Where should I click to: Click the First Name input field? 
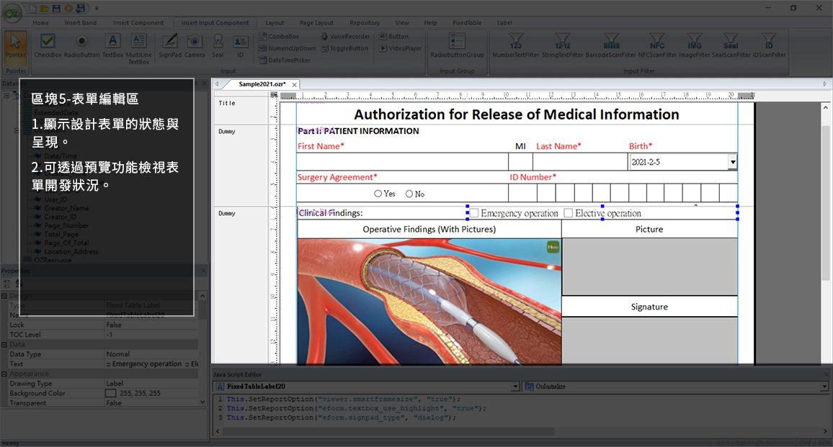coord(402,162)
